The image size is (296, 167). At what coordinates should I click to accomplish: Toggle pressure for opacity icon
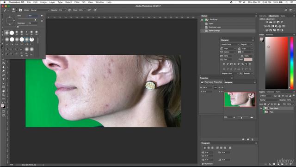pos(69,10)
